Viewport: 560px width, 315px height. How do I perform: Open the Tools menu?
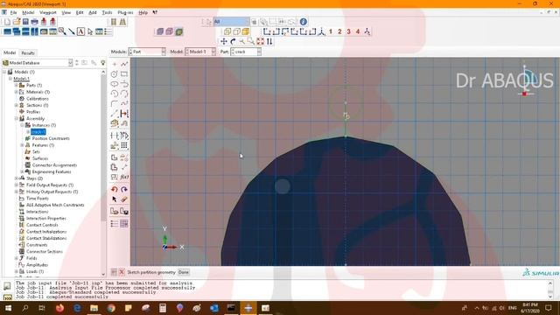tap(107, 12)
